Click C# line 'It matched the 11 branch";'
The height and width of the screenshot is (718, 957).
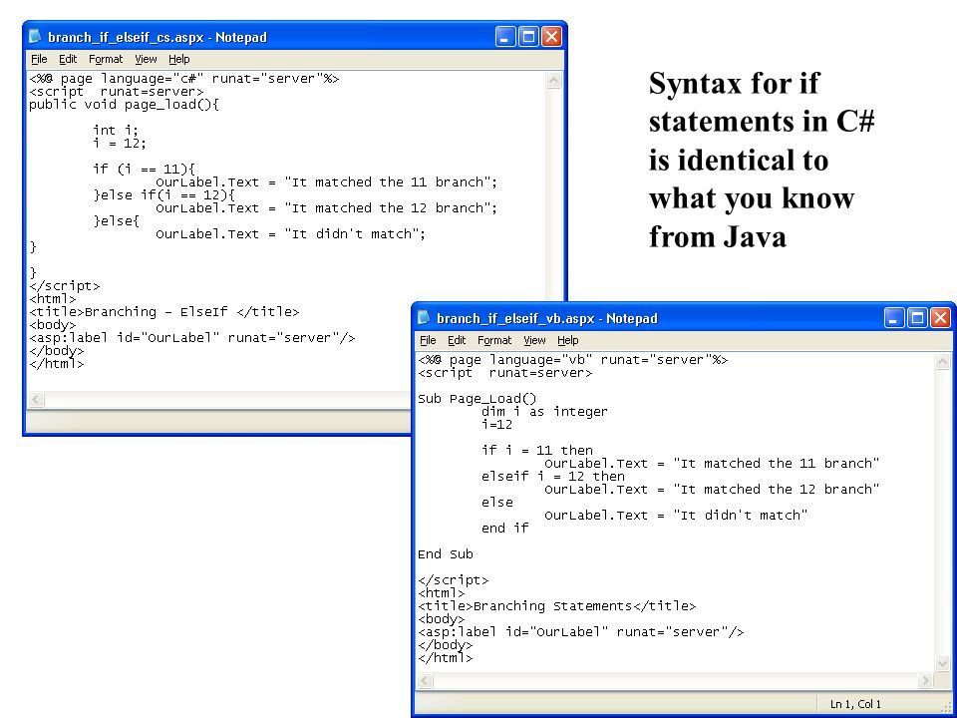[327, 181]
